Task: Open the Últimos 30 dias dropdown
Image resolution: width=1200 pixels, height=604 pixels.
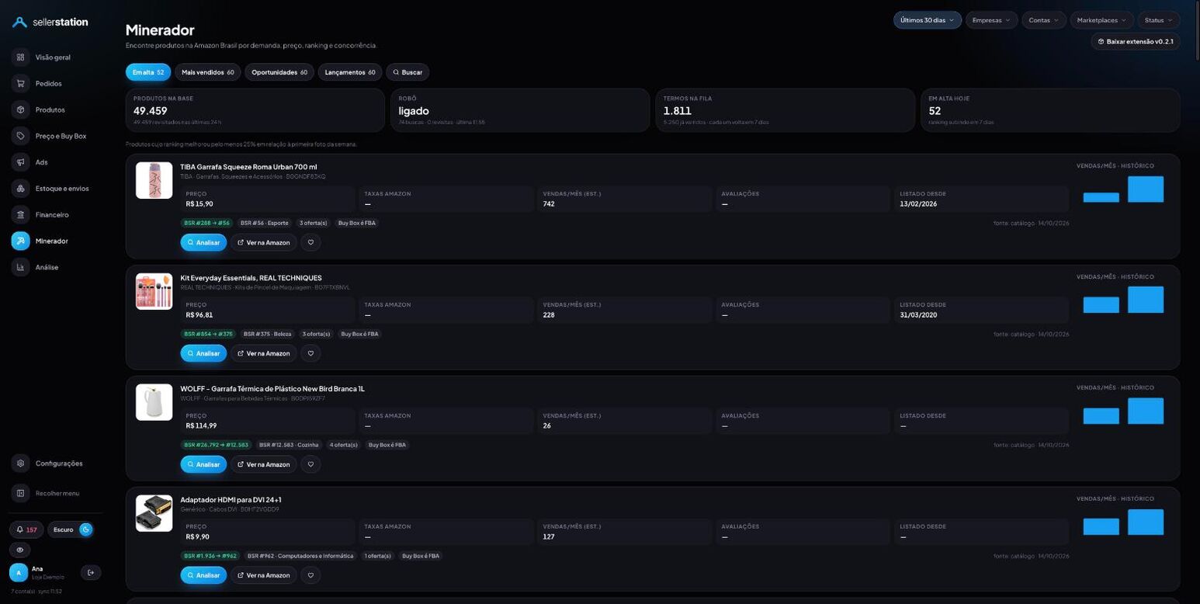Action: [928, 20]
